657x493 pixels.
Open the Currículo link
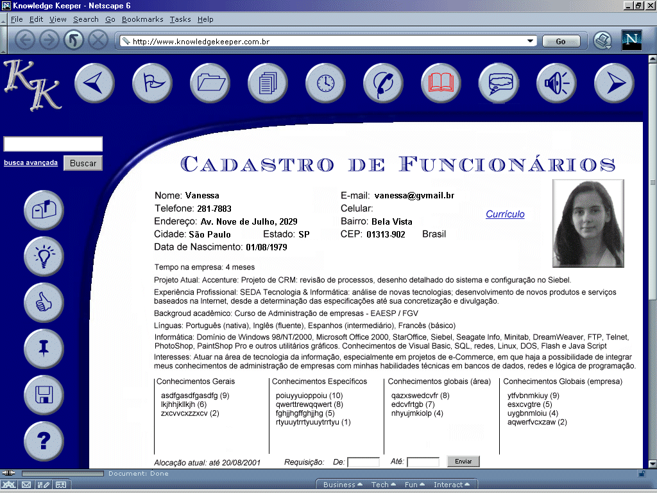[505, 214]
